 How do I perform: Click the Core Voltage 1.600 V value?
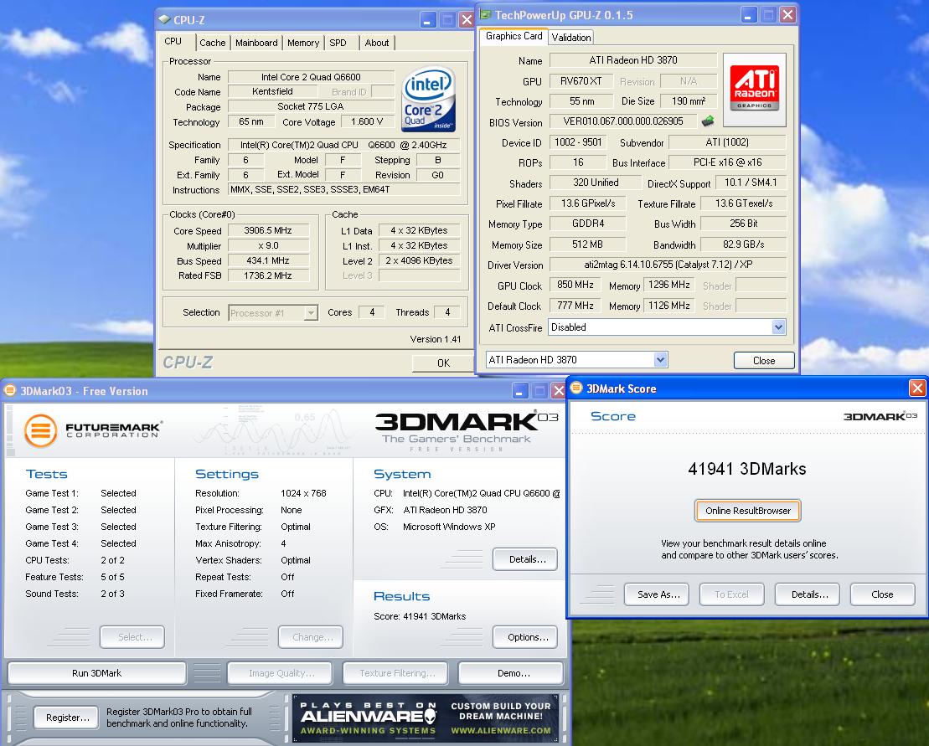pos(367,122)
